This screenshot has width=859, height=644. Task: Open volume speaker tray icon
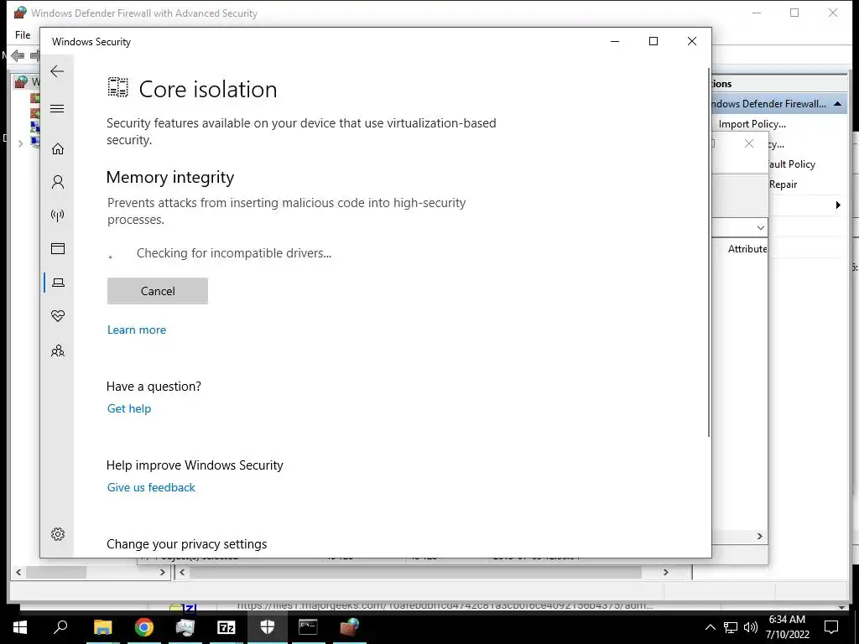point(751,627)
